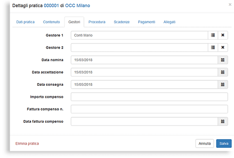234x158 pixels.
Task: Clear the Gestore 2 field with X
Action: [x=223, y=47]
